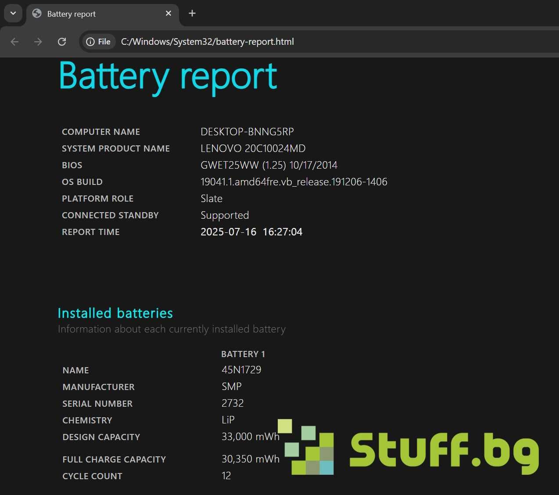This screenshot has width=559, height=495.
Task: Select cycle count value 12
Action: click(226, 476)
